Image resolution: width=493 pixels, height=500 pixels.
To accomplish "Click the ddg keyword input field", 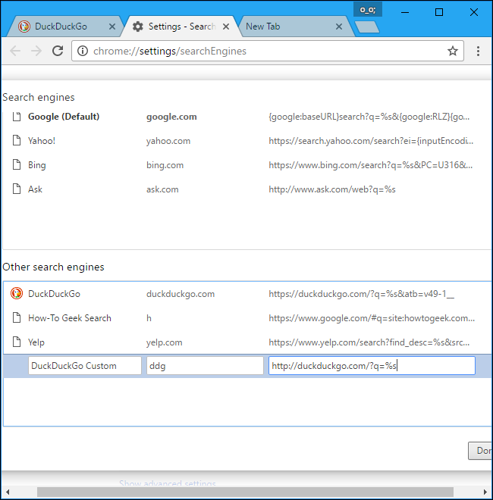I will tap(205, 366).
